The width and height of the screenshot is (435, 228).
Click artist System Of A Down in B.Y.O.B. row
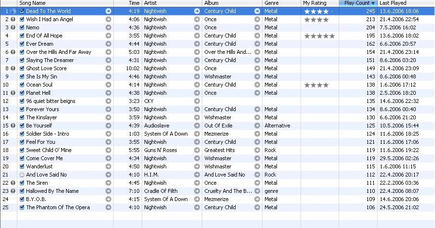166,199
